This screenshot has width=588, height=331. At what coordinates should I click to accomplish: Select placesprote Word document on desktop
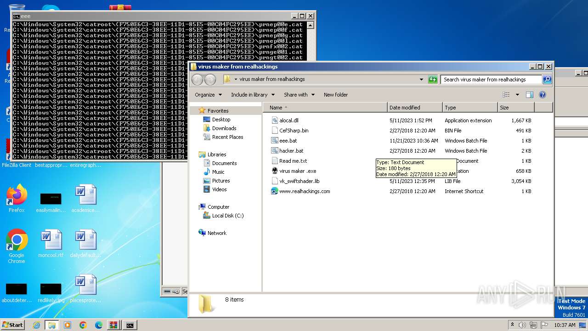[x=85, y=289]
